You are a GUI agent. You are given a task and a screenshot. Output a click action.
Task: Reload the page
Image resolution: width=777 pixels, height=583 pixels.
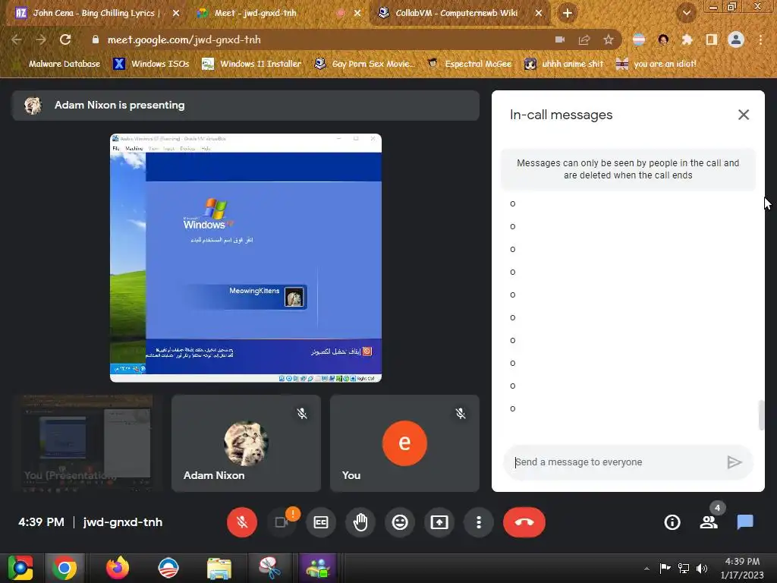(65, 39)
